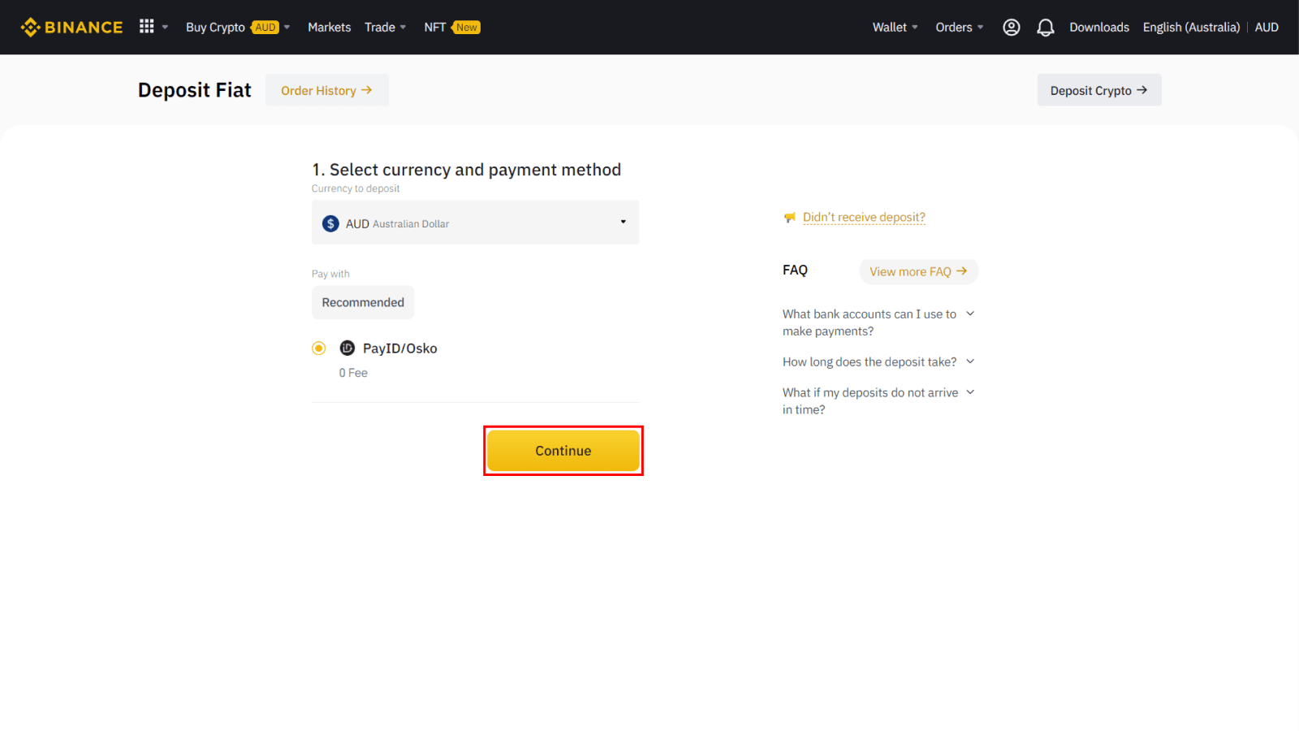Screen dimensions: 1299x731
Task: Select the PayID/Osko radio button
Action: [x=318, y=348]
